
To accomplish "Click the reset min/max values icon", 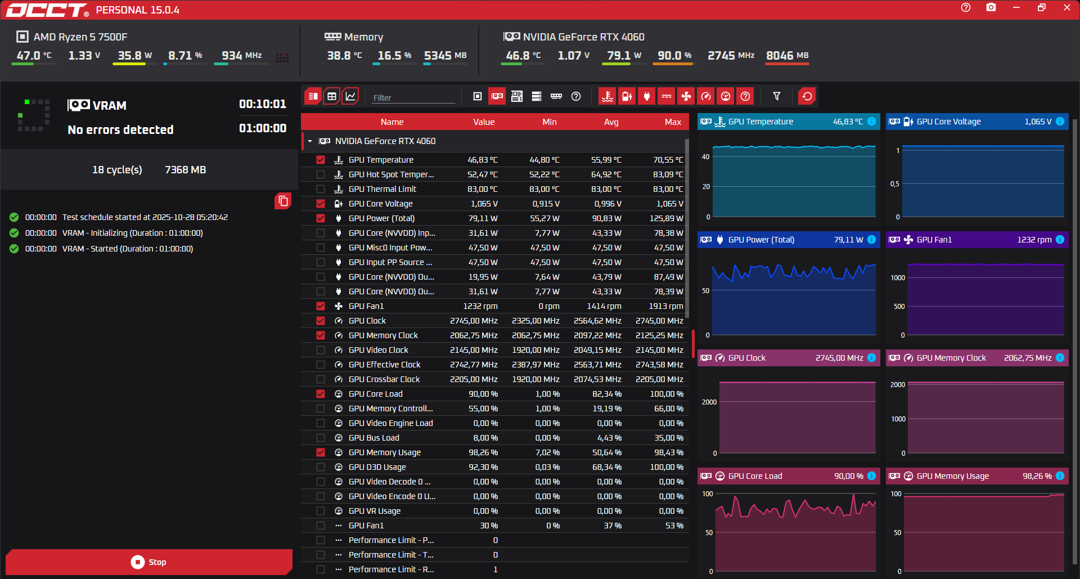I will point(807,96).
